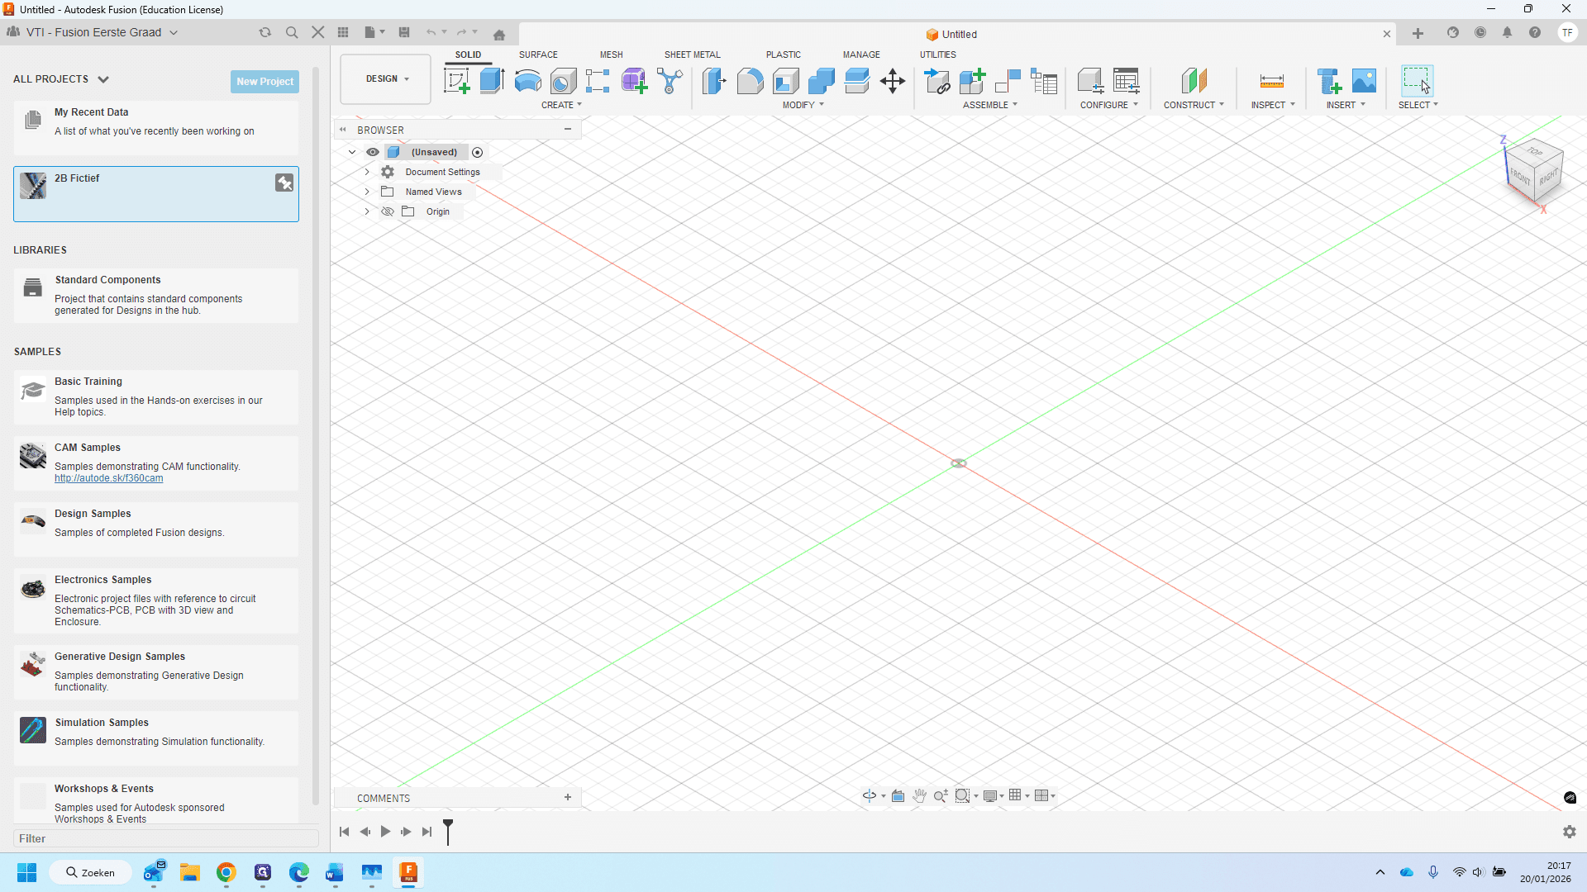Switch to the MESH tab

click(612, 55)
